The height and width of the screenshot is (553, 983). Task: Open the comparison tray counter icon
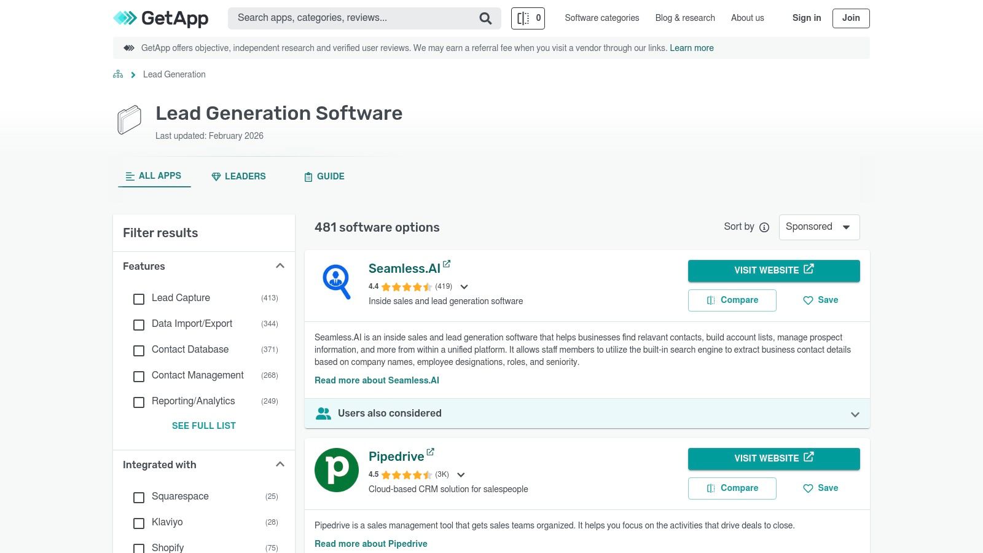point(528,18)
